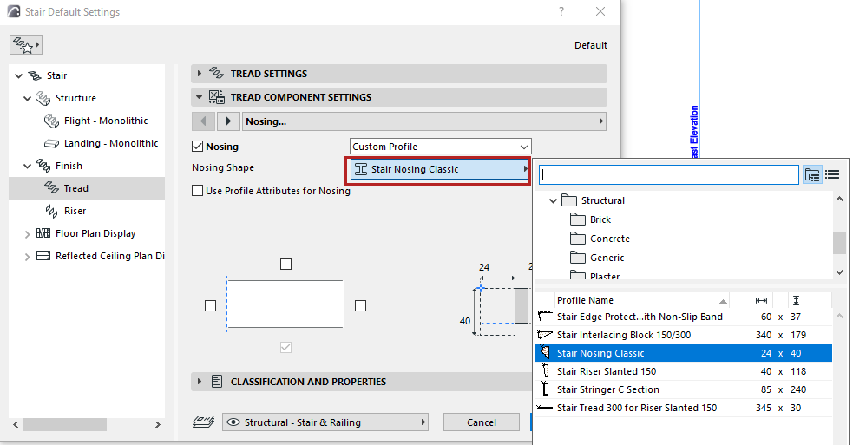
Task: Click the Stair Nosing Classic shape button
Action: (x=440, y=169)
